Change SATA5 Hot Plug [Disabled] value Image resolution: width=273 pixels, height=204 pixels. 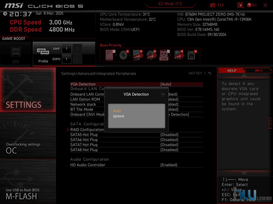pos(169,135)
